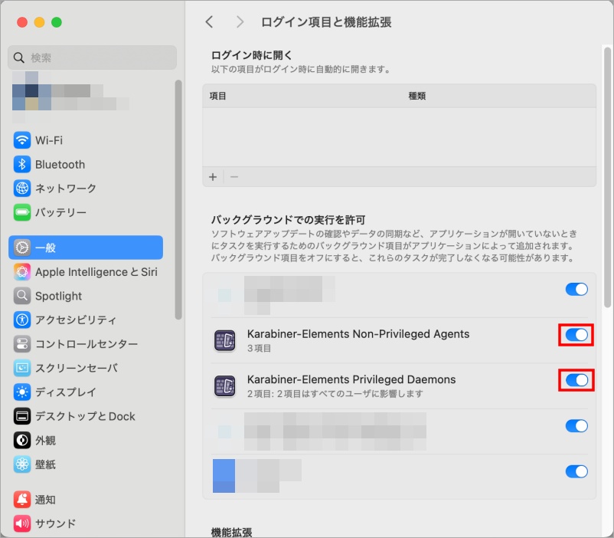Click the Spotlight magnifier icon
Image resolution: width=614 pixels, height=538 pixels.
pyautogui.click(x=22, y=296)
